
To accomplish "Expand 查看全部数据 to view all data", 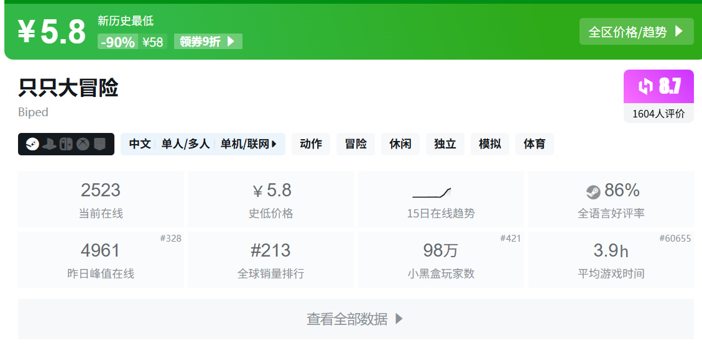I will click(x=356, y=319).
